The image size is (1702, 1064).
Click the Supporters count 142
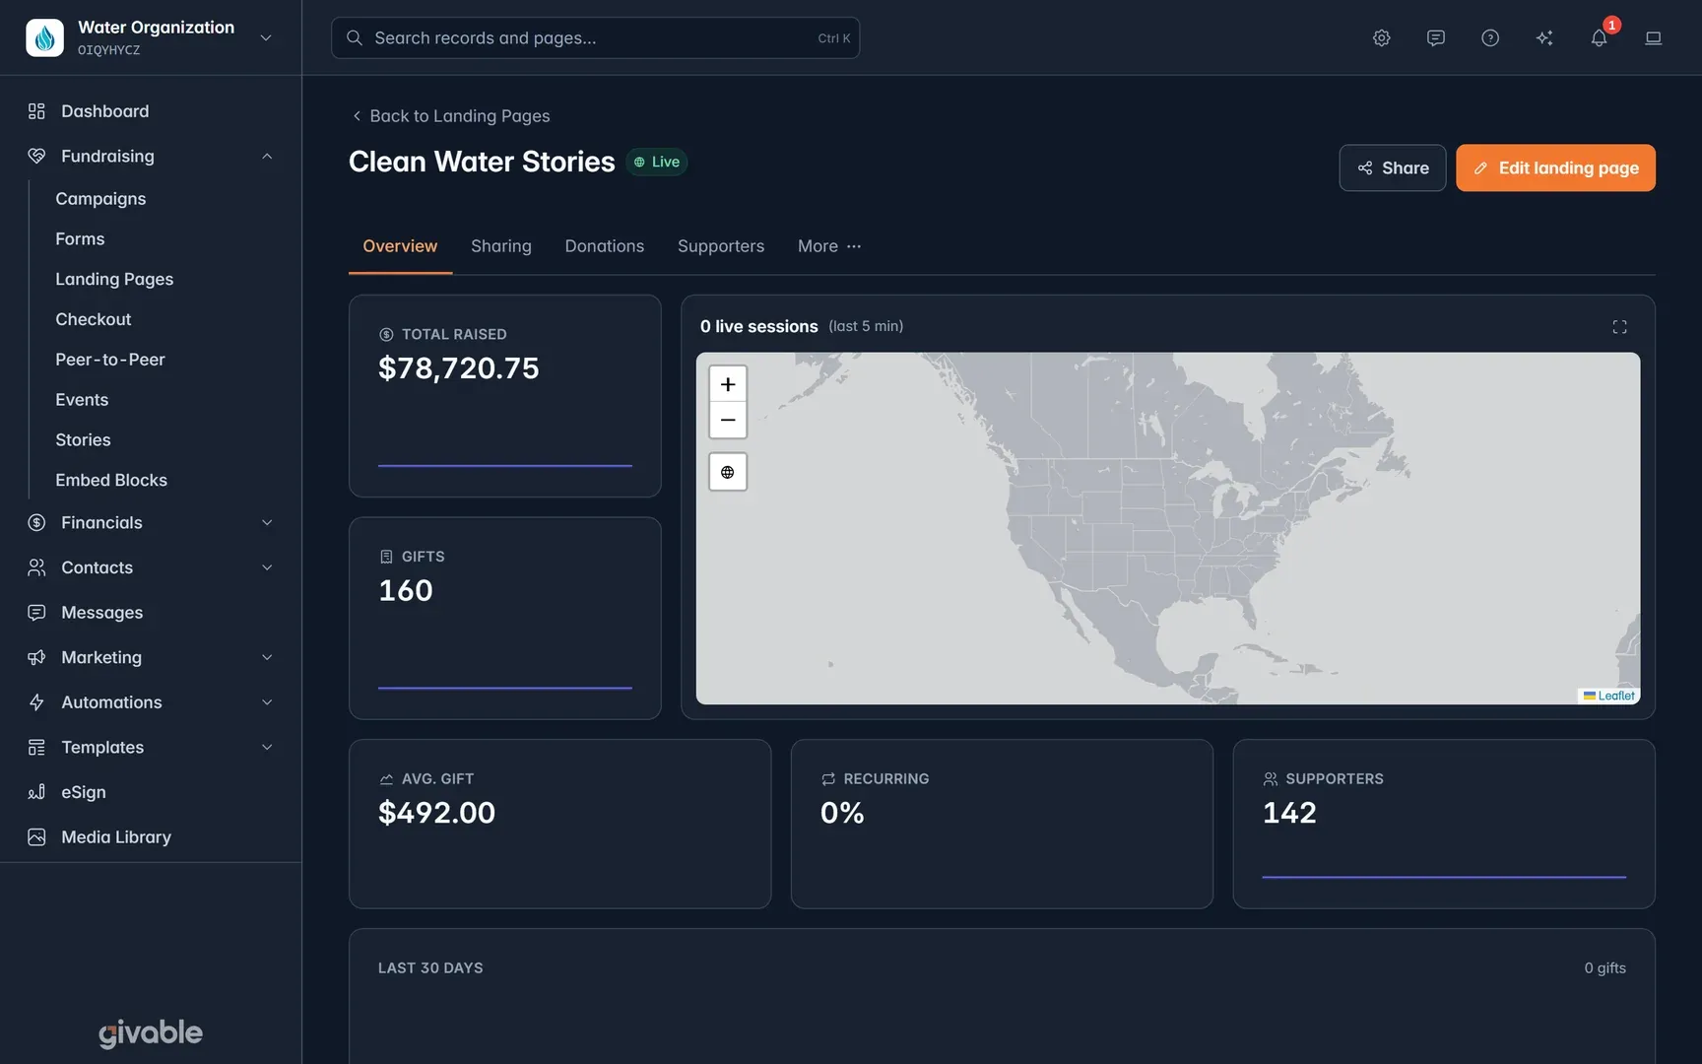(1289, 813)
